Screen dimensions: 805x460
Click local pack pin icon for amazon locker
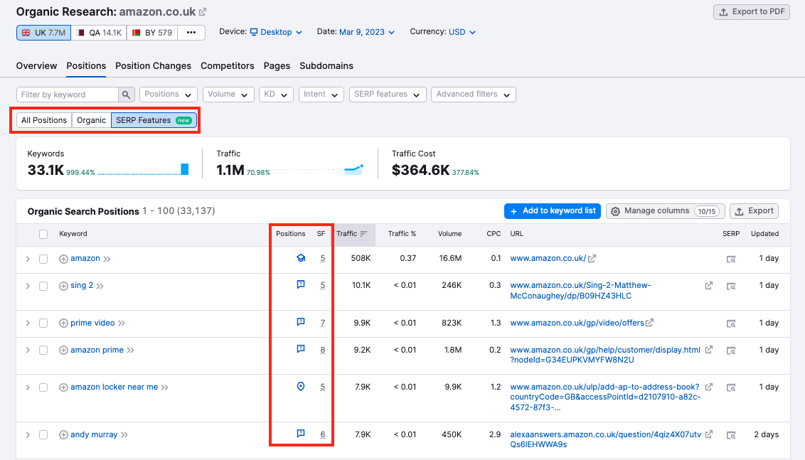[301, 387]
